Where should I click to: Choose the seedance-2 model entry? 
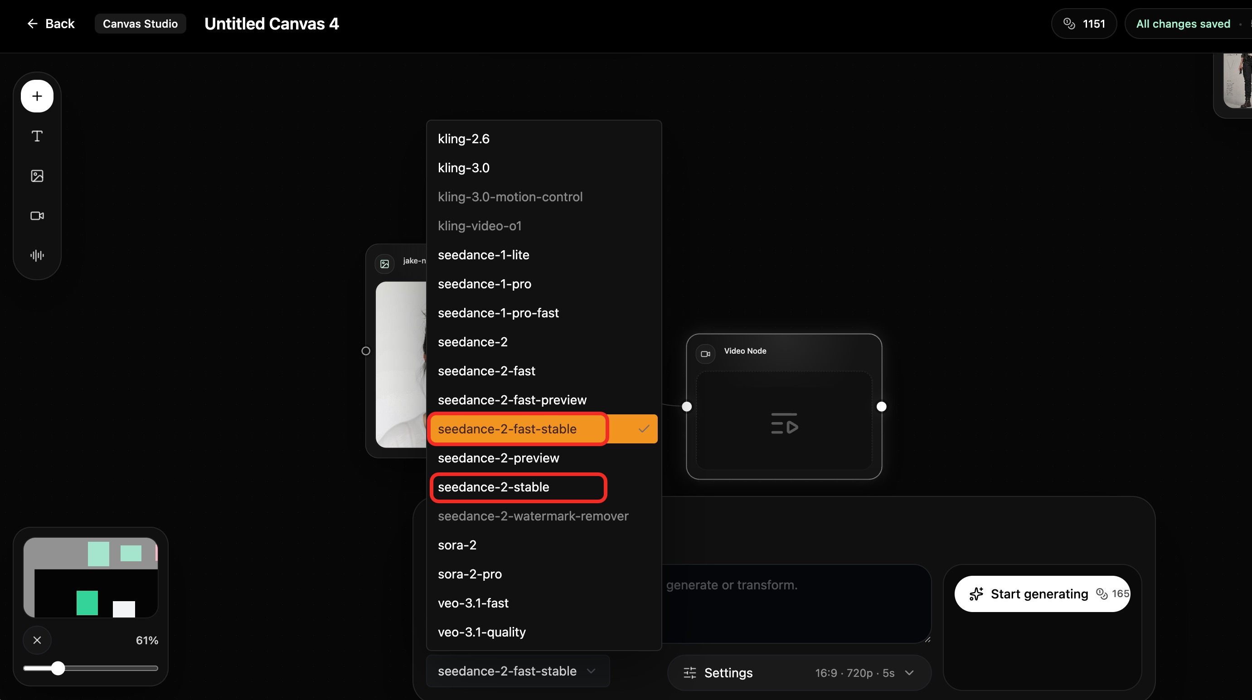[544, 342]
